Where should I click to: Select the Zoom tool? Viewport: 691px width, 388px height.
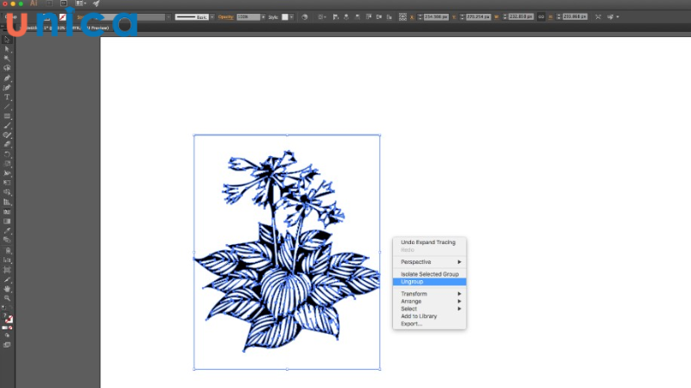coord(7,298)
